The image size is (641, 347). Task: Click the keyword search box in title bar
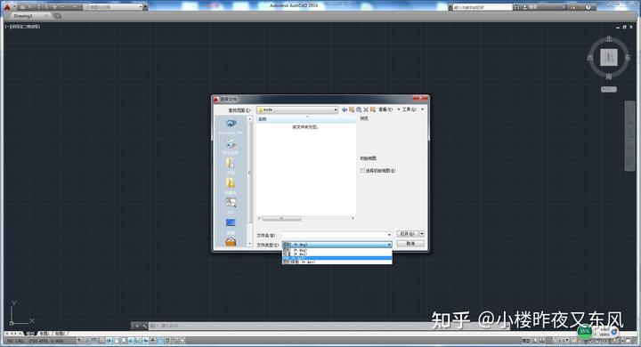pyautogui.click(x=483, y=7)
